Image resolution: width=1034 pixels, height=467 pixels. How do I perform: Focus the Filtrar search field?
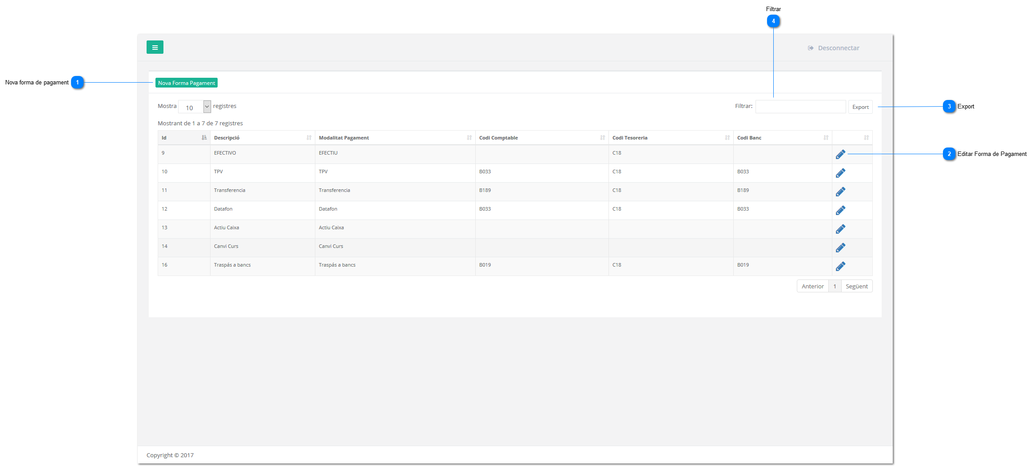[x=800, y=107]
